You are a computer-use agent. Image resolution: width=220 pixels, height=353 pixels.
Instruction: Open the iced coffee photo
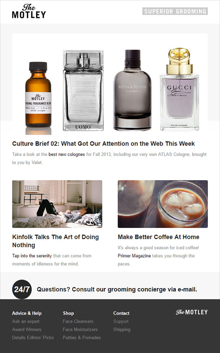pos(163,204)
